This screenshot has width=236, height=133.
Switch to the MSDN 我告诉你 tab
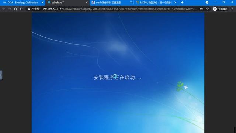point(156,3)
